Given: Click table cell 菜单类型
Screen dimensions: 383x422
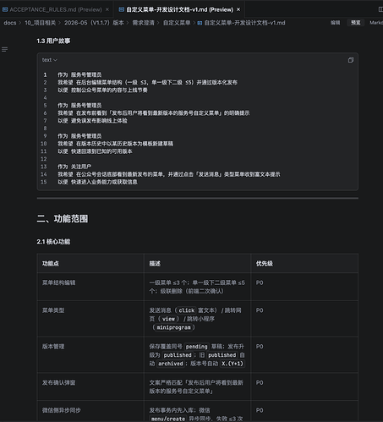Looking at the screenshot, I should point(53,310).
